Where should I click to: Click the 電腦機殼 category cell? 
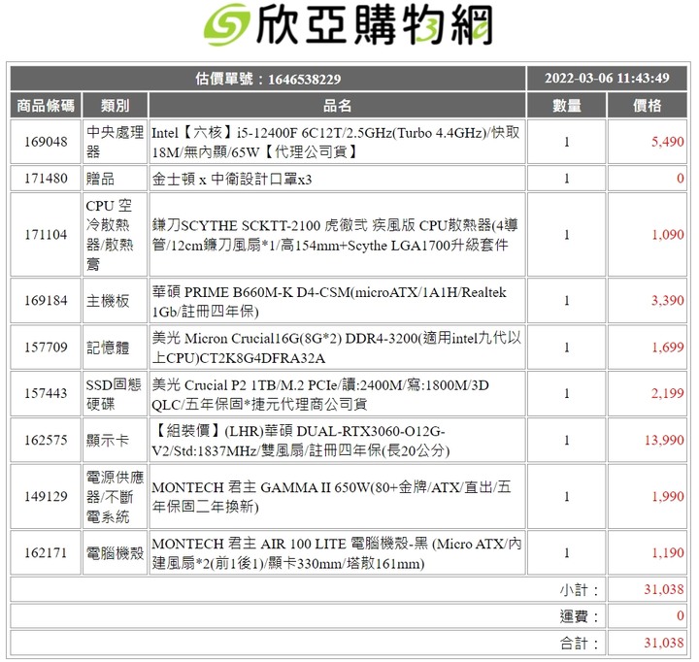pyautogui.click(x=115, y=553)
